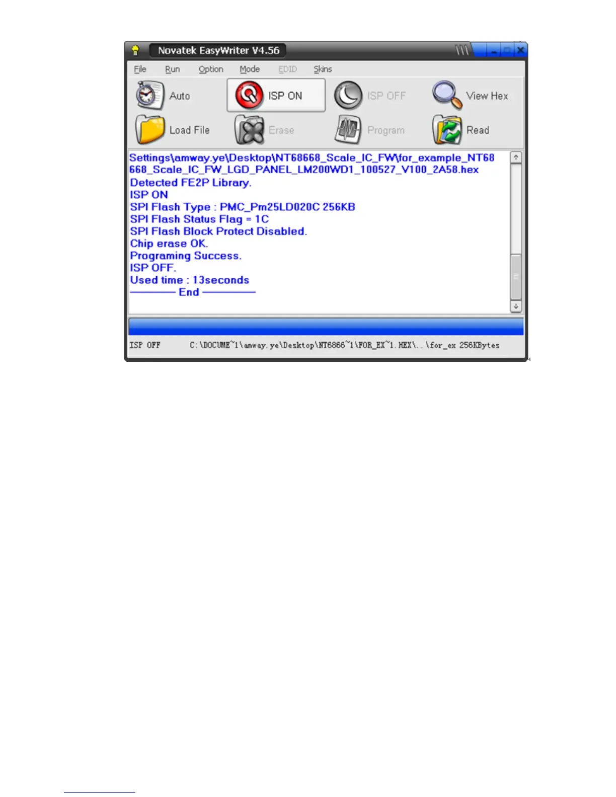Click the 'Chip erase OK.' log line
Screen dimensions: 616x797
[x=169, y=244]
